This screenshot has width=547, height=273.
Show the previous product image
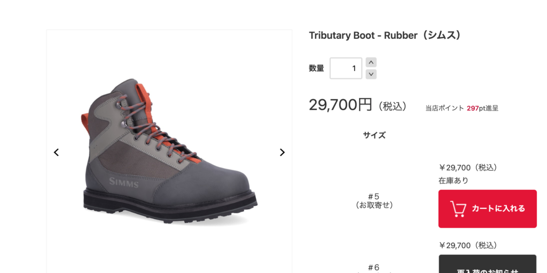tap(56, 152)
